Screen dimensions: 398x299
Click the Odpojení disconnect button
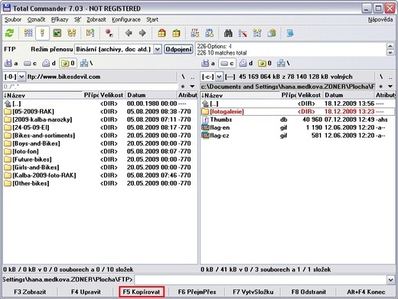pyautogui.click(x=178, y=49)
